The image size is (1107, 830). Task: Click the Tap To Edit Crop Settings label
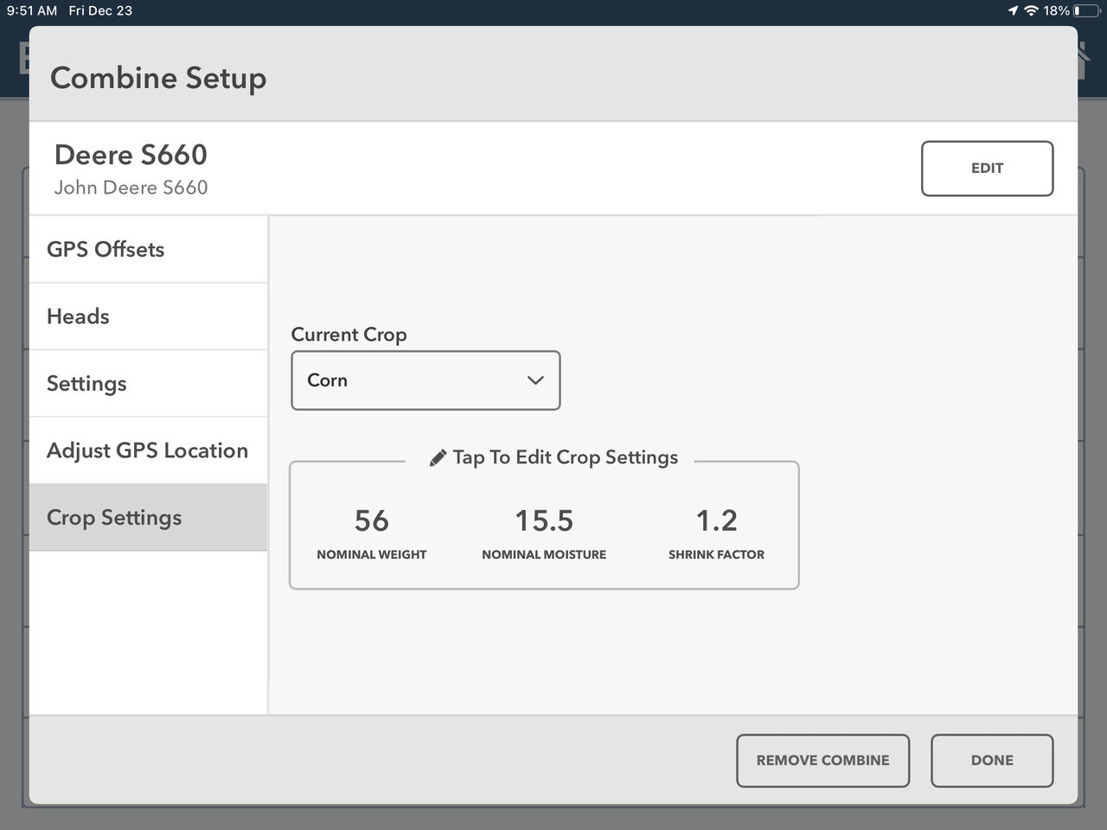tap(566, 457)
